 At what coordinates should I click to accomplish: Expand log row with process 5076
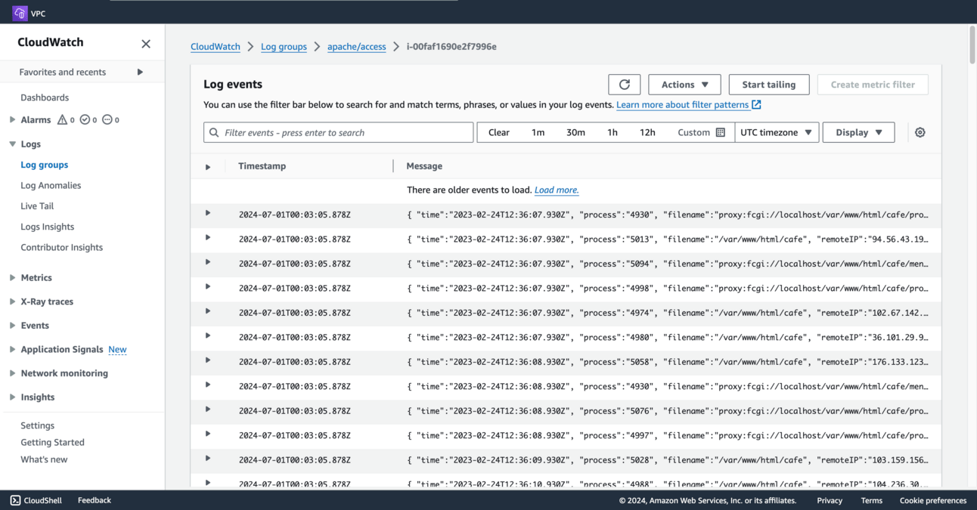[x=208, y=410]
